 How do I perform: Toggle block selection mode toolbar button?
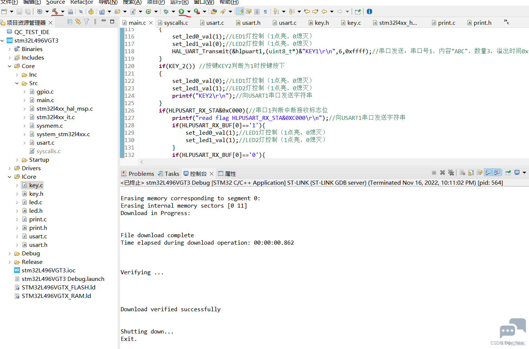257,11
